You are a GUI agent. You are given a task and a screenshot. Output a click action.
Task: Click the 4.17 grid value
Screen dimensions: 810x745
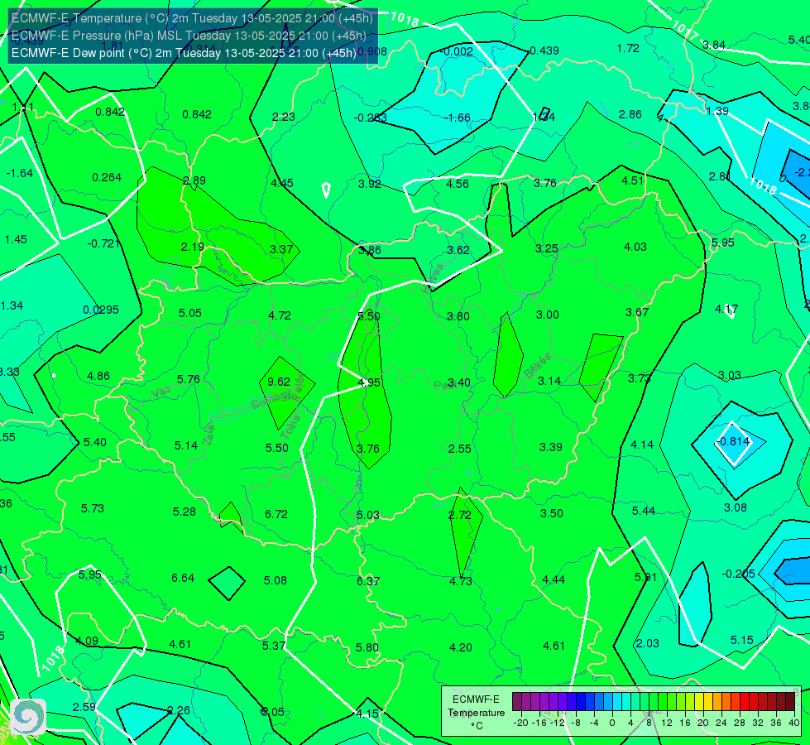click(726, 309)
